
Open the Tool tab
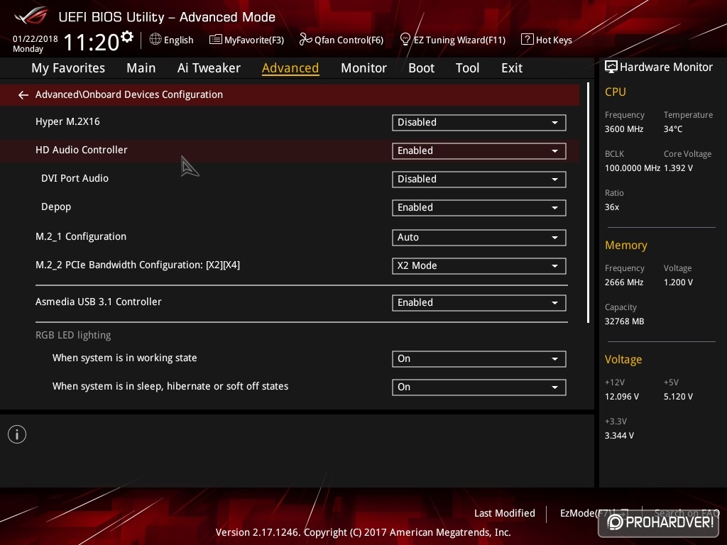pos(467,68)
